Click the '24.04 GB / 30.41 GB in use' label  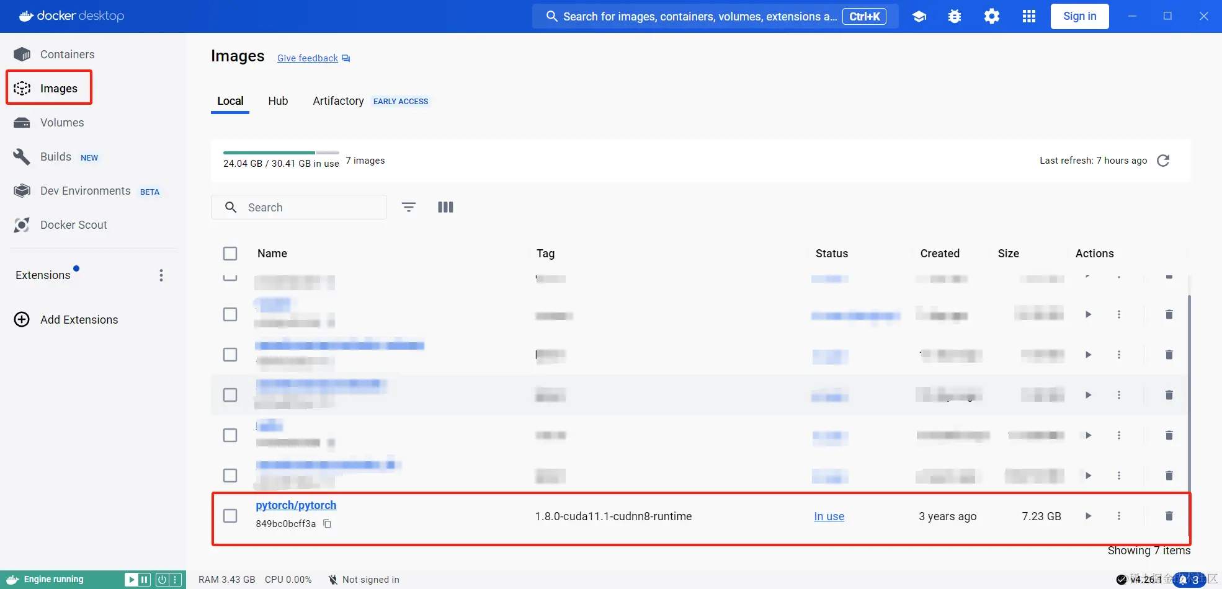point(281,164)
